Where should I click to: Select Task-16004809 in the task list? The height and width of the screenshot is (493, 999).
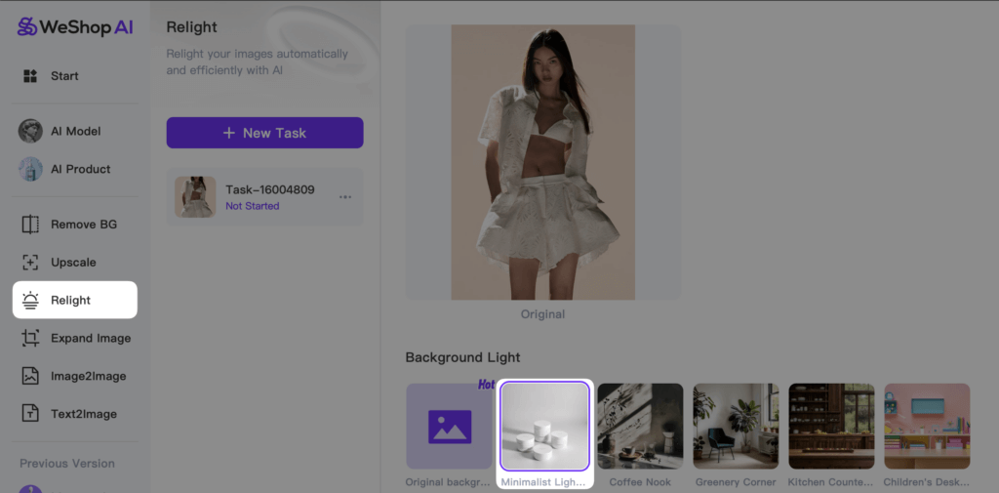pos(265,197)
